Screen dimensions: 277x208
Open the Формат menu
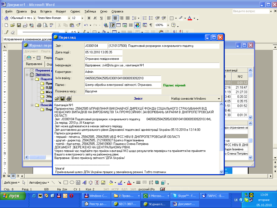point(61,12)
